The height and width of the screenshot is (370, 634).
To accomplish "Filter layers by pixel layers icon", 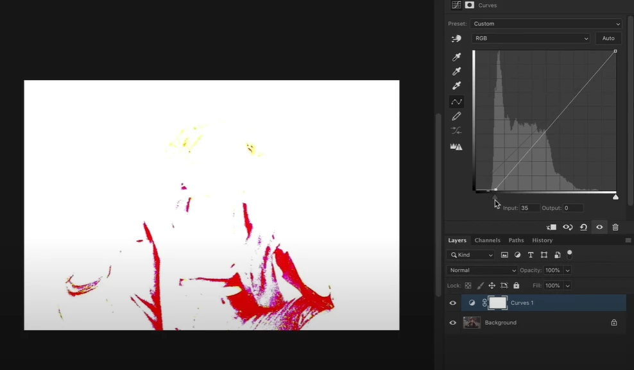I will tap(504, 255).
